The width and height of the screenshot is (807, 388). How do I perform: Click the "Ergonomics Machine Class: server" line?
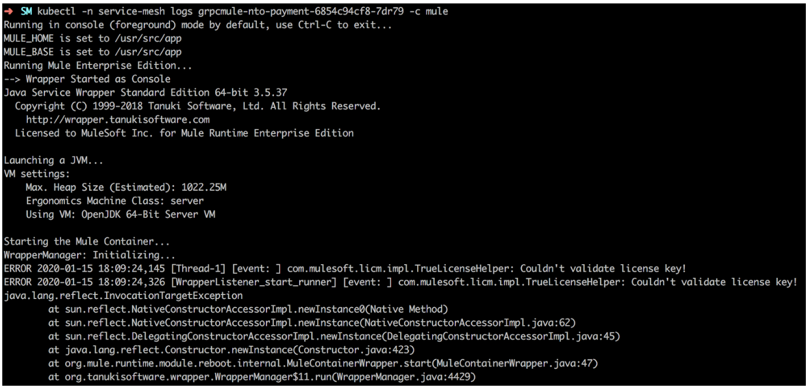[x=114, y=201]
